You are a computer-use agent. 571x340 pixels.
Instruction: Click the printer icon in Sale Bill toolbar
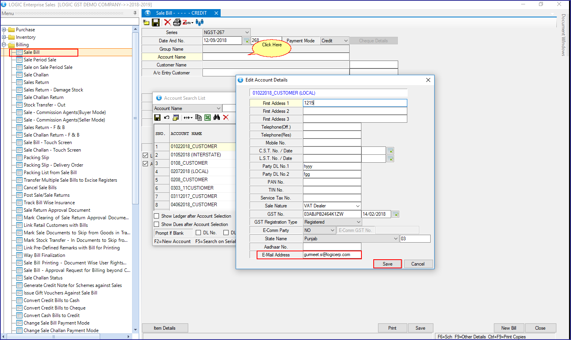[177, 23]
